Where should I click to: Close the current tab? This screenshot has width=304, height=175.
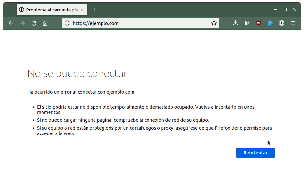click(82, 10)
